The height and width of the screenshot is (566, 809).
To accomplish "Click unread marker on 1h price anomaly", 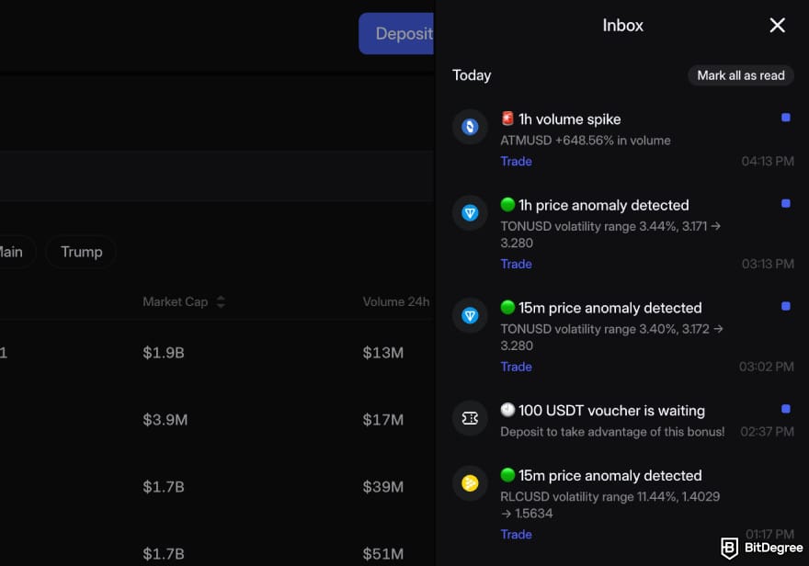I will pyautogui.click(x=785, y=204).
